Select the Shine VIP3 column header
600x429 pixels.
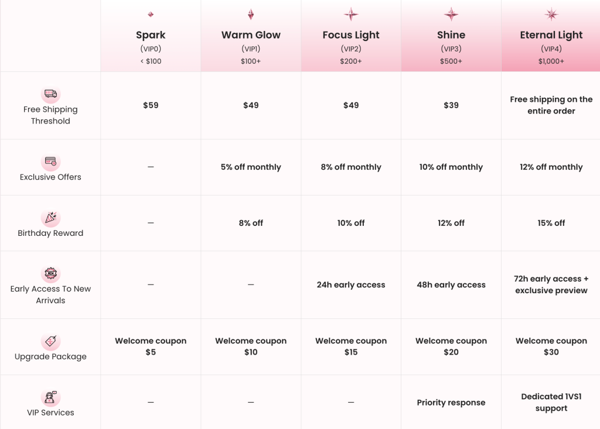pos(451,36)
